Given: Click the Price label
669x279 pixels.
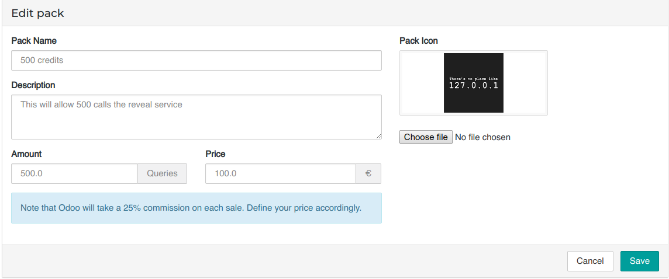Looking at the screenshot, I should click(x=215, y=154).
